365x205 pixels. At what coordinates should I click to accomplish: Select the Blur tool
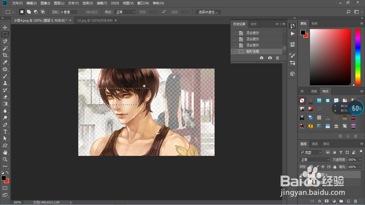(5, 111)
